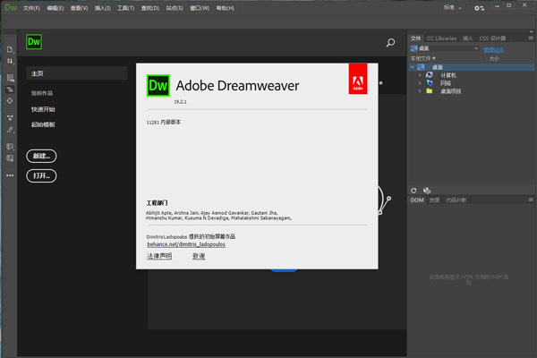Switch to the 插入 panel tab
The height and width of the screenshot is (358, 537).
(467, 38)
